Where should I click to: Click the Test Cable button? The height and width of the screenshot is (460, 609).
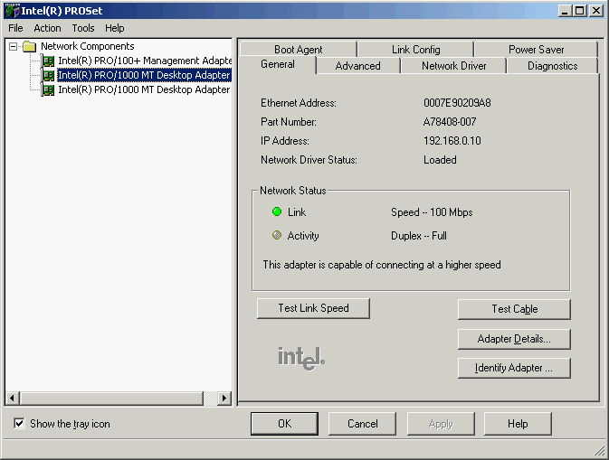pyautogui.click(x=514, y=309)
